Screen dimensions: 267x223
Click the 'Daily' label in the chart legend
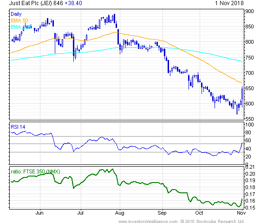(16, 14)
